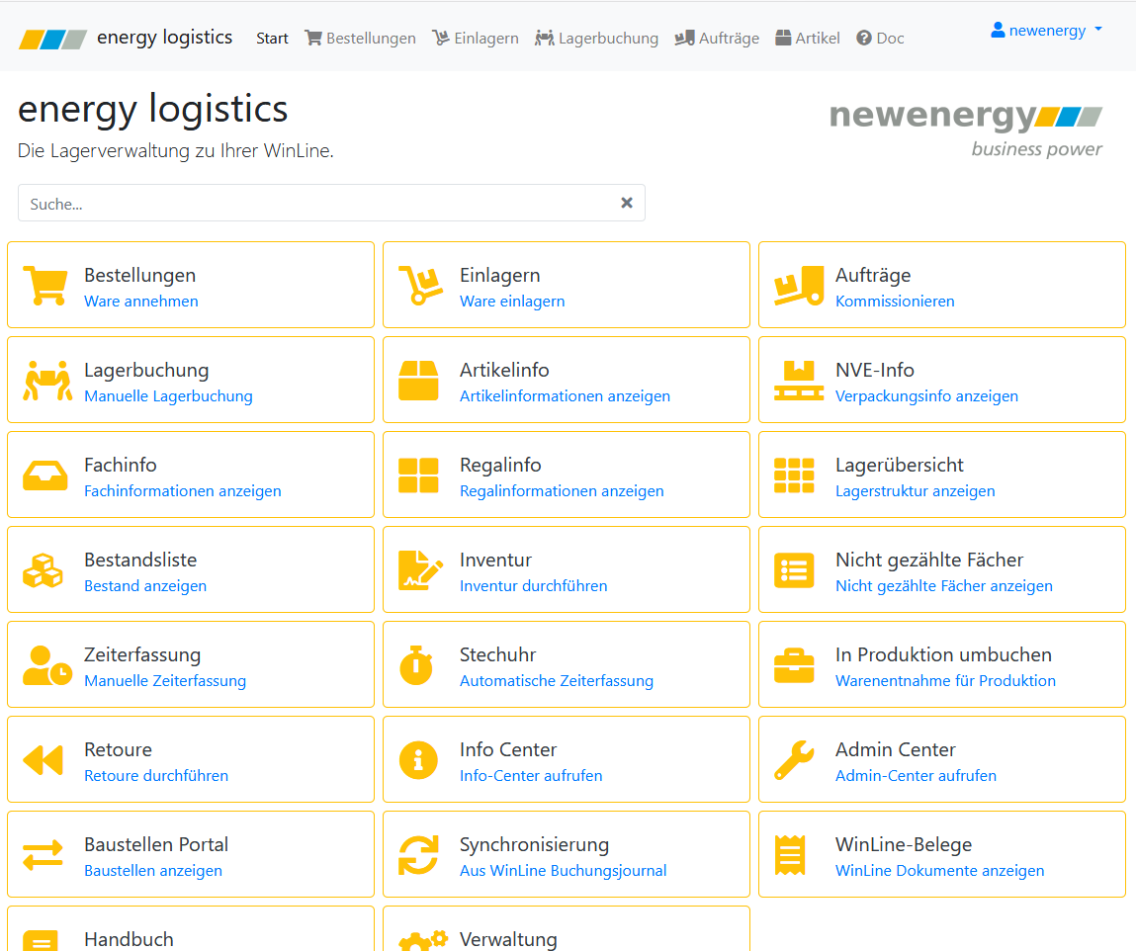Screen dimensions: 1136x951
Task: Click the 'Manuelle Zeiterfassung' link
Action: (x=165, y=681)
